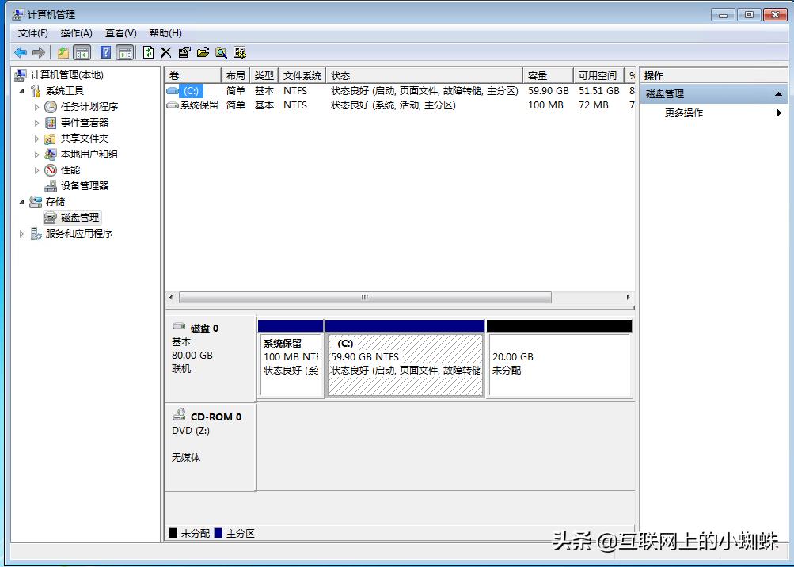Sort by the 卷 column header
The height and width of the screenshot is (567, 794).
click(192, 75)
